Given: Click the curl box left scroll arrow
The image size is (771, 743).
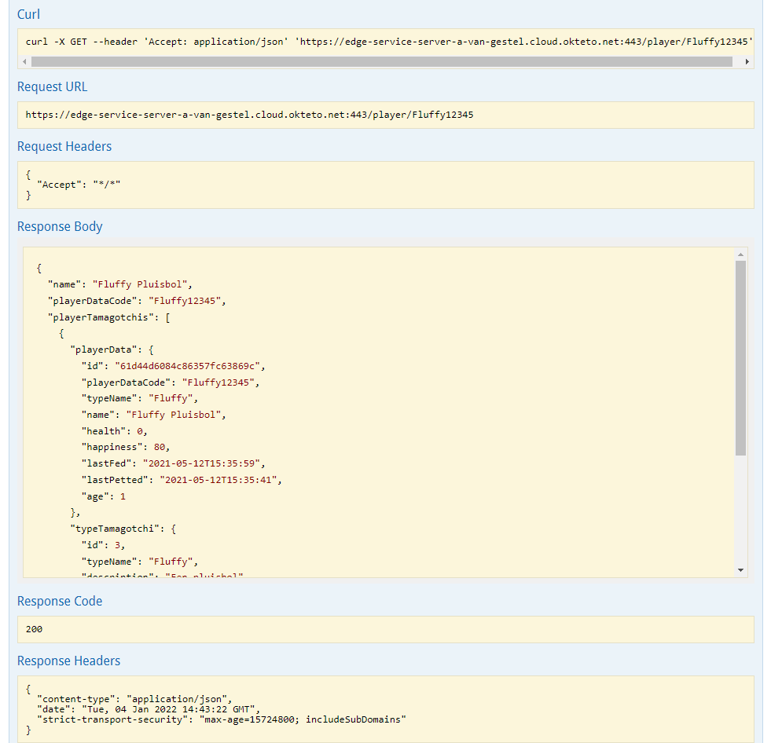Looking at the screenshot, I should pos(24,61).
